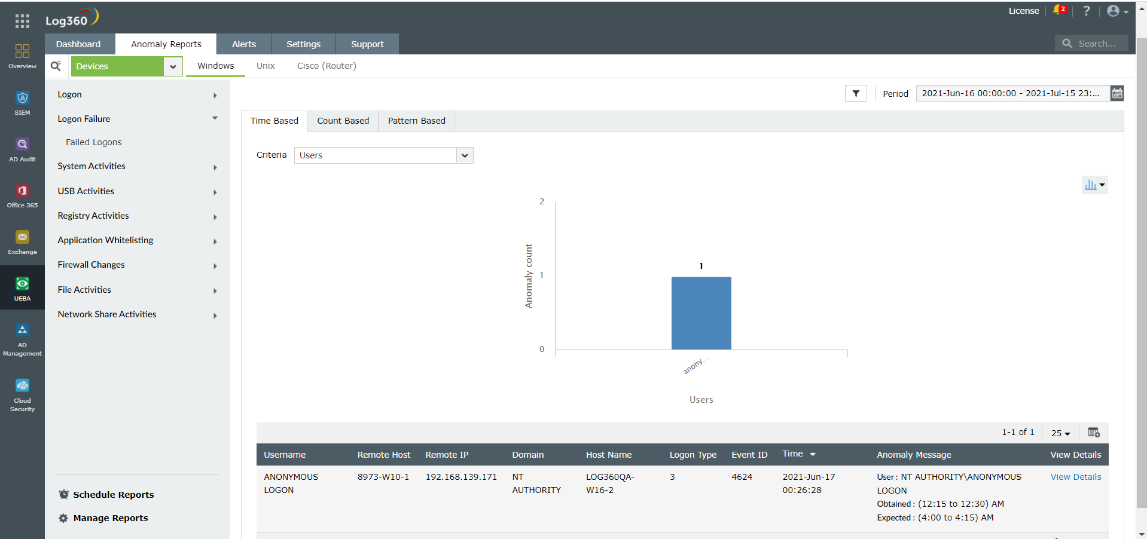Image resolution: width=1147 pixels, height=539 pixels.
Task: Switch to Cisco (Router) tab
Action: tap(327, 66)
